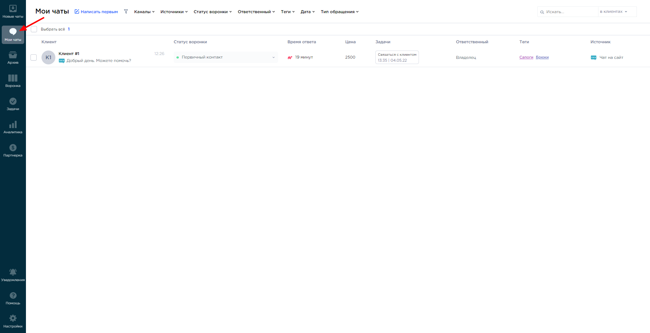
Task: Open the Воронка sidebar section
Action: (x=13, y=81)
